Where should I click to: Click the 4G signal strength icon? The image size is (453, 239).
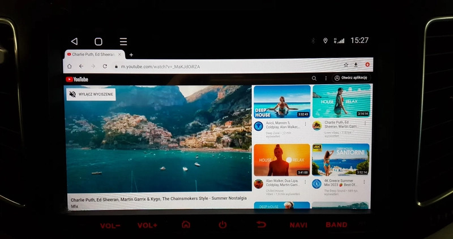click(339, 41)
